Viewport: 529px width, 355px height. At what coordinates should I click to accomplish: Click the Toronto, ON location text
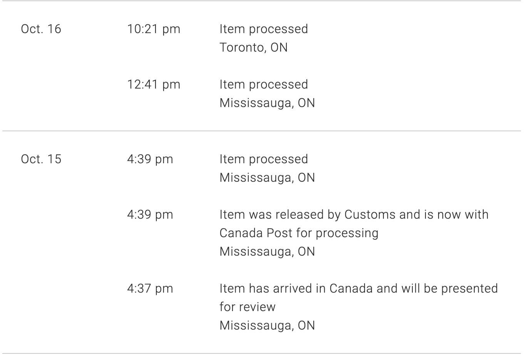tap(253, 47)
